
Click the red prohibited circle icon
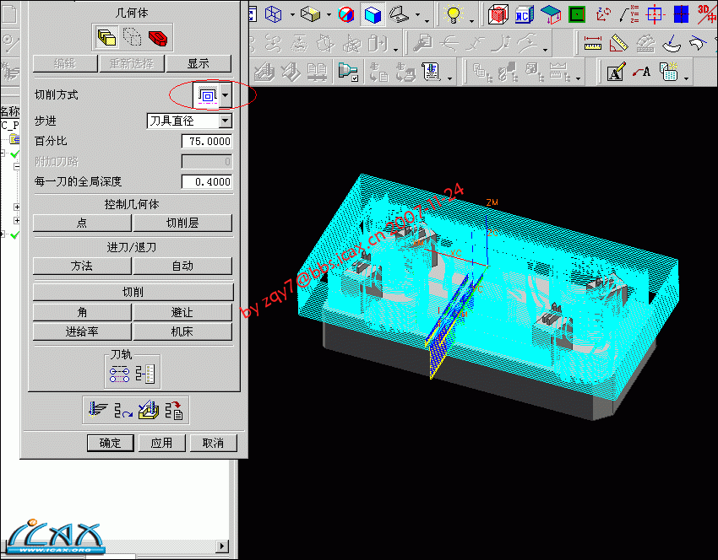pyautogui.click(x=346, y=14)
